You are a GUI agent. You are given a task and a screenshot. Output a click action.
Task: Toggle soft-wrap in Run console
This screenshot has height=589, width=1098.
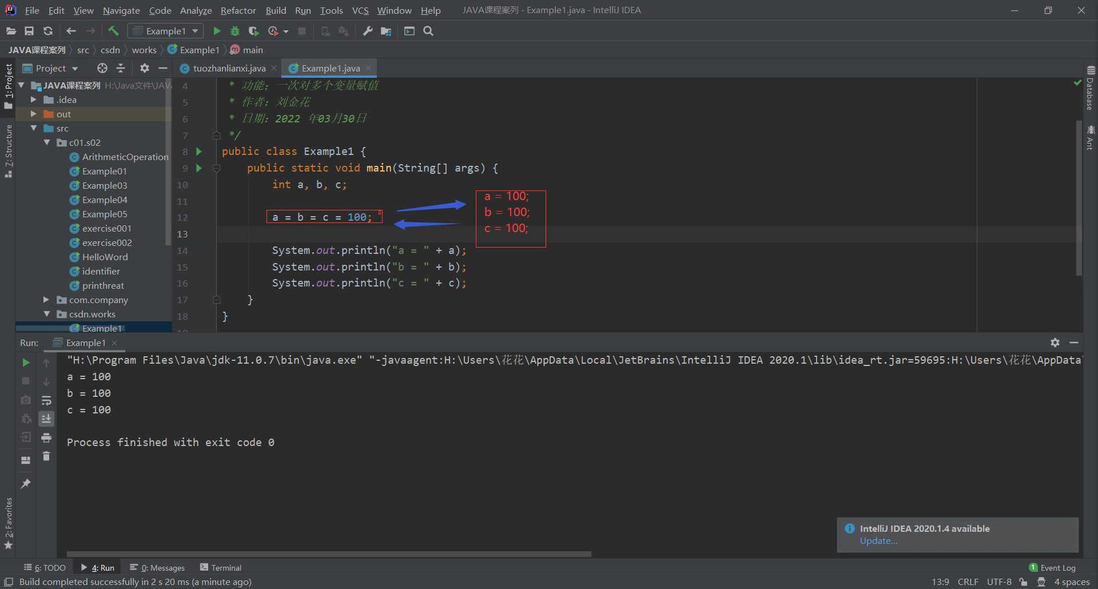pos(46,400)
